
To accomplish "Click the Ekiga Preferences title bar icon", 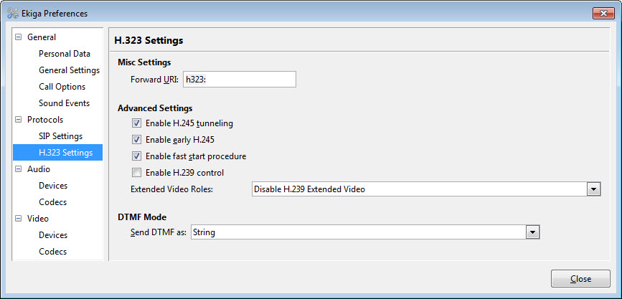I will pos(13,13).
